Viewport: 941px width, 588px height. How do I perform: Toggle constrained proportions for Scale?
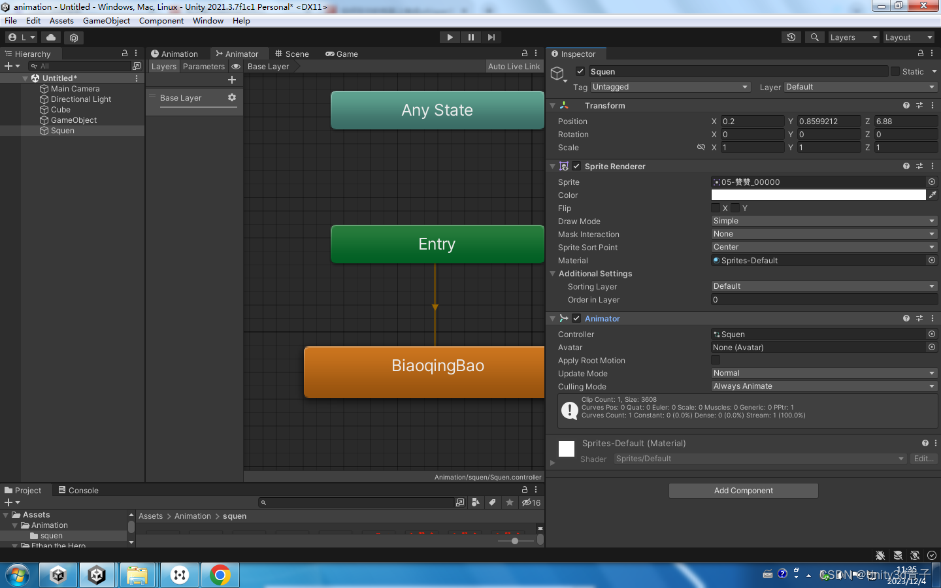(x=701, y=147)
